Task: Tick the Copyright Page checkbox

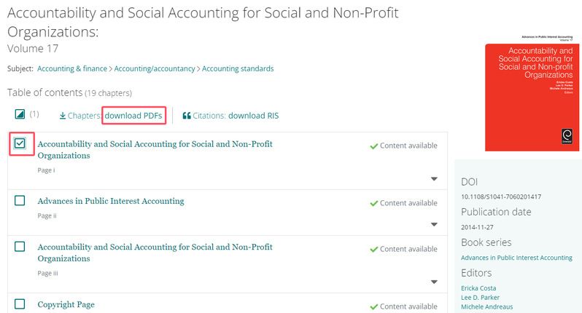Action: click(20, 304)
